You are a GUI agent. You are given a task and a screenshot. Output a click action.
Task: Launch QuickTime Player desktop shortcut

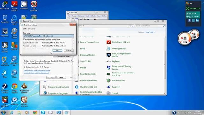click(14, 20)
